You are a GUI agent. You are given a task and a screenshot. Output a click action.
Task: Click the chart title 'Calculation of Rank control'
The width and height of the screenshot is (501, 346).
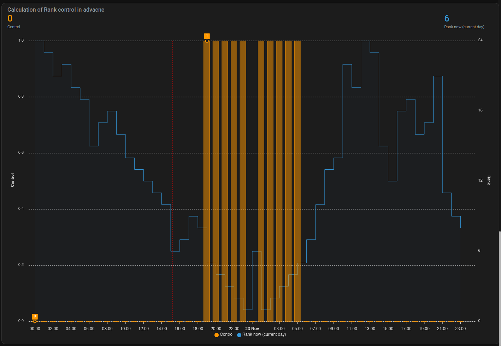56,10
